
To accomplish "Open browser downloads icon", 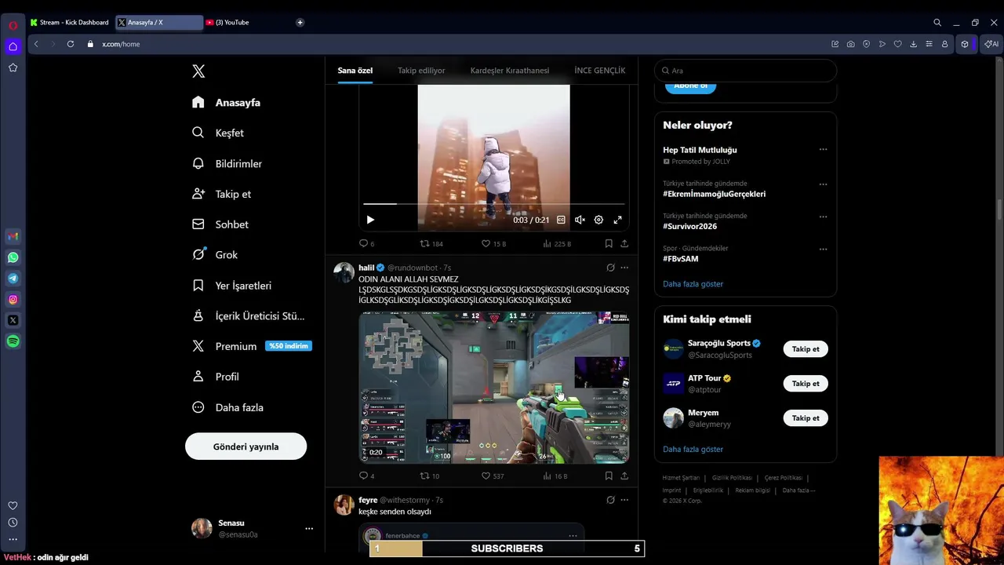I will [914, 44].
